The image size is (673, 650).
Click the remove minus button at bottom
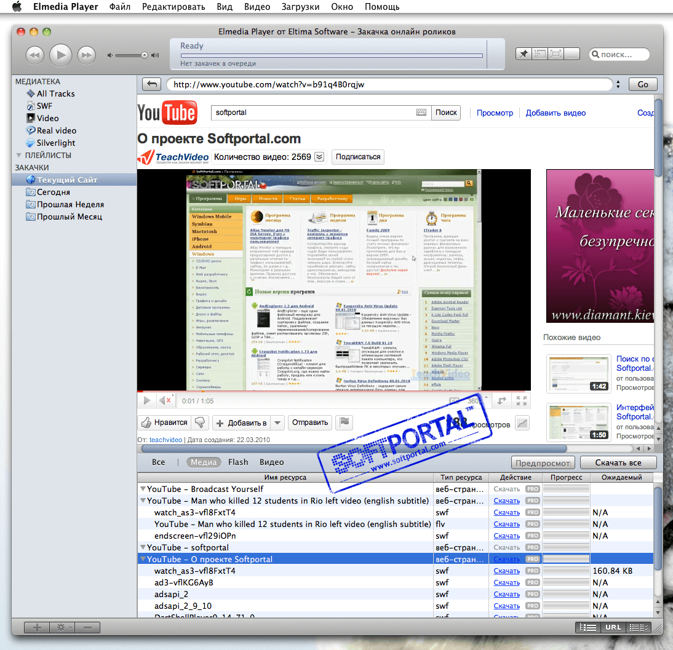pos(87,628)
